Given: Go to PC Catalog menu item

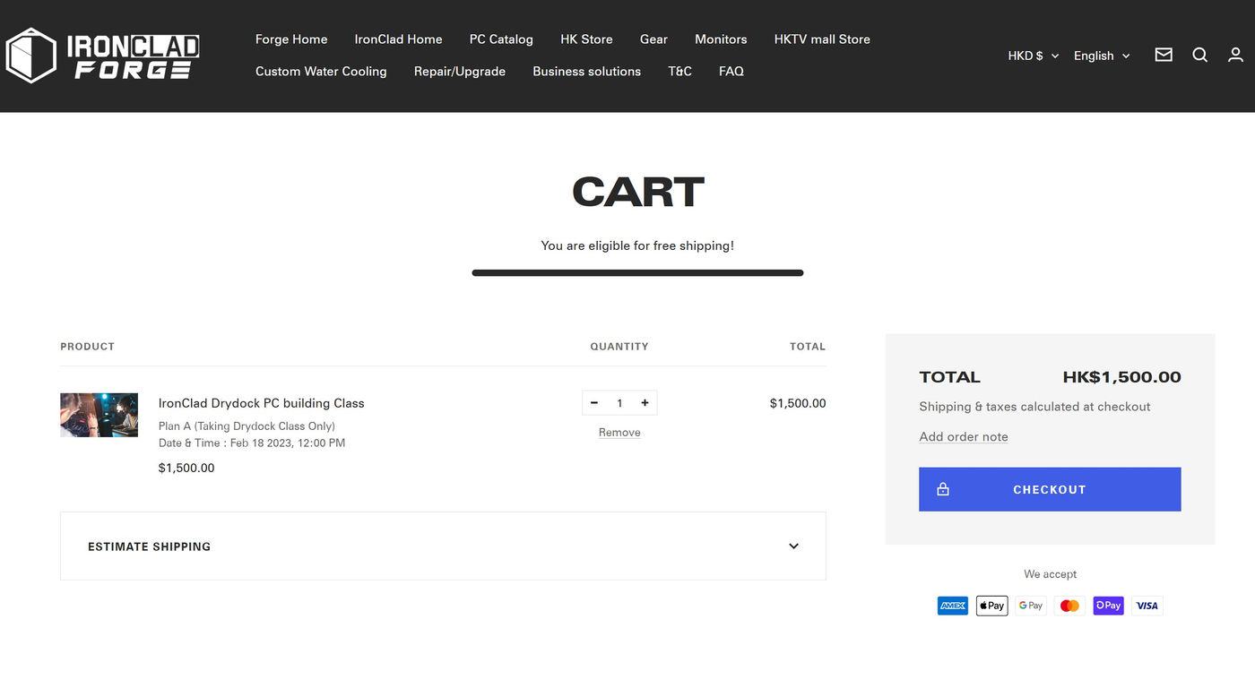Looking at the screenshot, I should pos(501,39).
